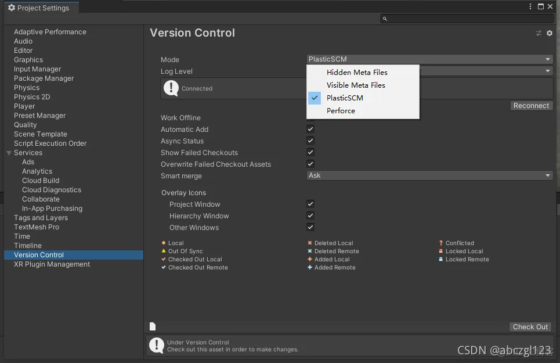Image resolution: width=560 pixels, height=363 pixels.
Task: Toggle the Project Window overlay checkbox
Action: tap(310, 204)
